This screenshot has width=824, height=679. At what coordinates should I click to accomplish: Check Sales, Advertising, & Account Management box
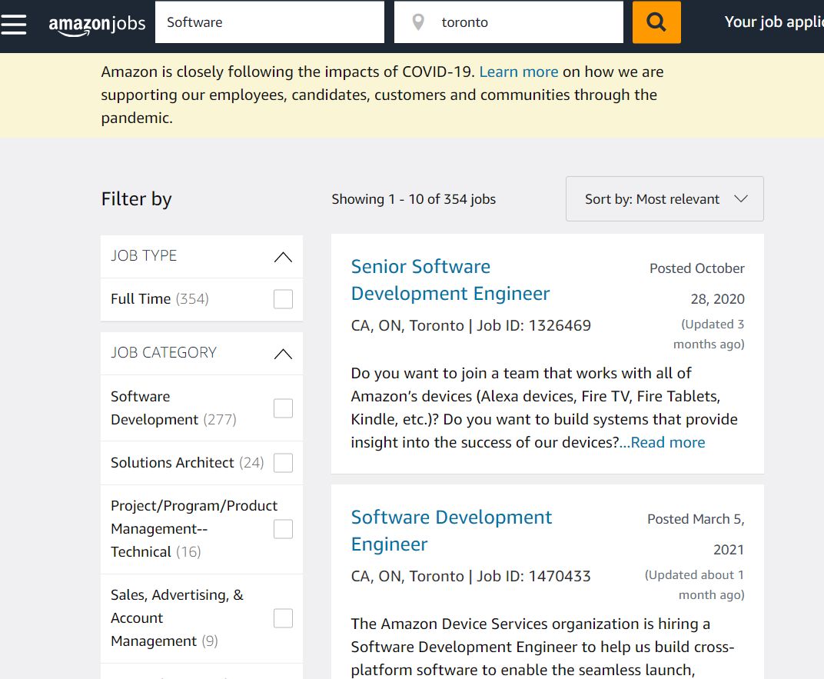click(283, 618)
